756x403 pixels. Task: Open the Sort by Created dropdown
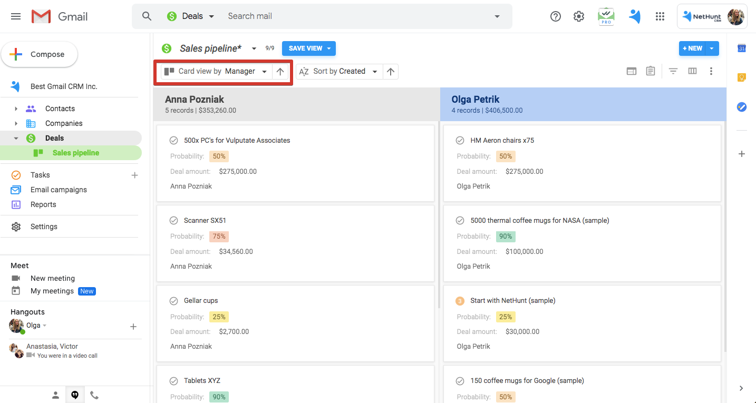tap(339, 72)
